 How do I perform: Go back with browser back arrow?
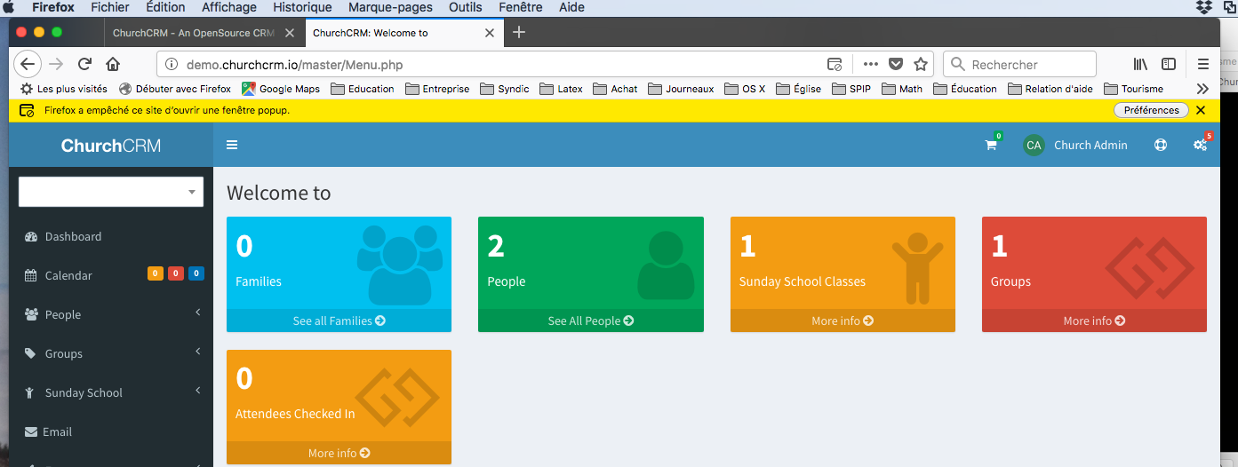coord(28,64)
